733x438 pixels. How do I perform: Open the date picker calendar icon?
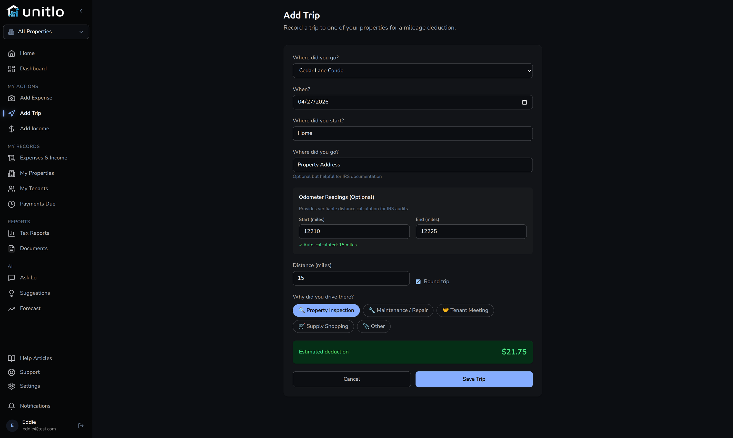524,102
